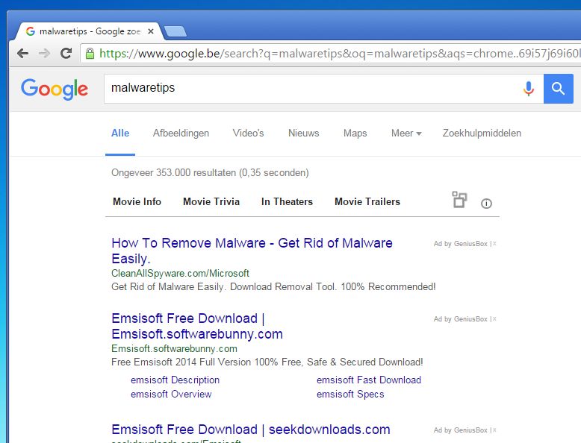This screenshot has height=443, width=581.
Task: Expand the Meer dropdown
Action: [406, 133]
